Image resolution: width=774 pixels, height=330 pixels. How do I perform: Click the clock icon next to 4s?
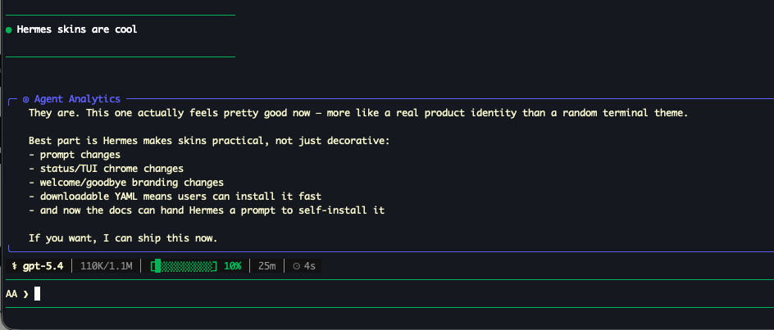pyautogui.click(x=296, y=266)
